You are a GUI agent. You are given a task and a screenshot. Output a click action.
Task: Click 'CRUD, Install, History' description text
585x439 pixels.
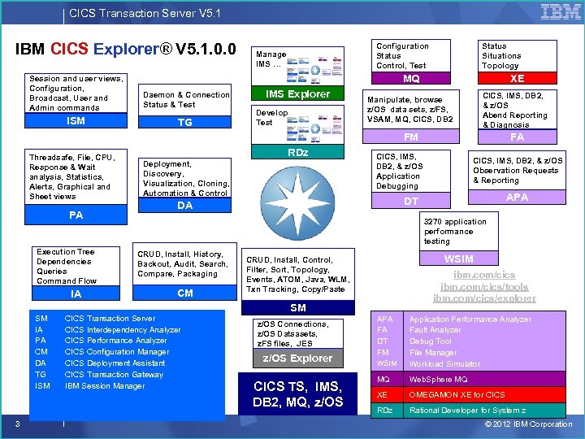183,264
